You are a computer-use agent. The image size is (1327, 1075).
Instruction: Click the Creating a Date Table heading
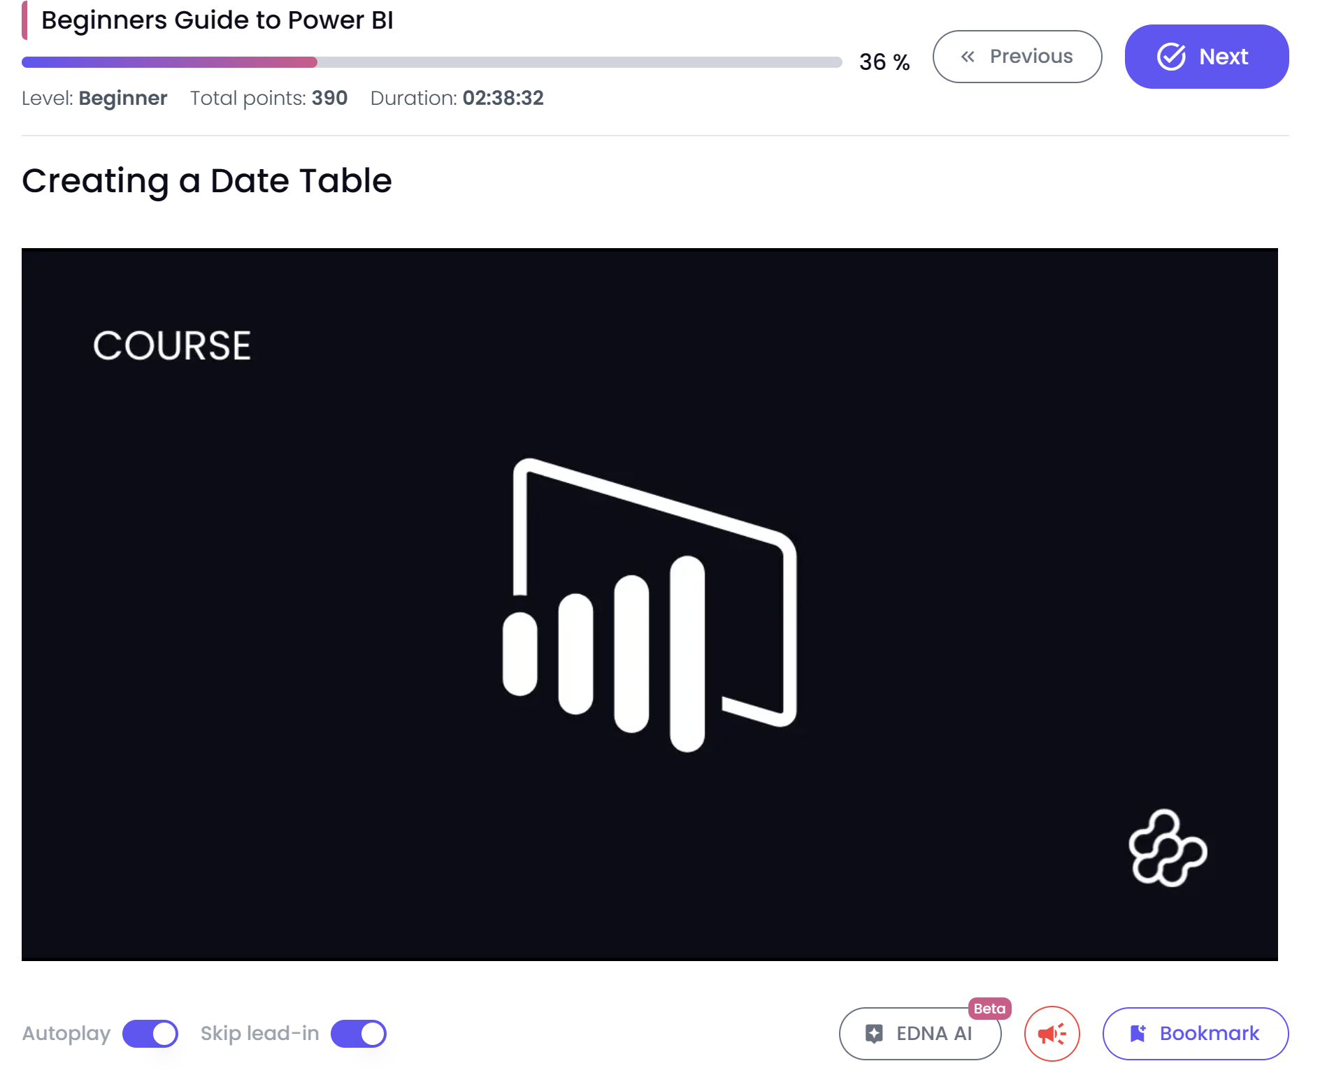coord(207,181)
